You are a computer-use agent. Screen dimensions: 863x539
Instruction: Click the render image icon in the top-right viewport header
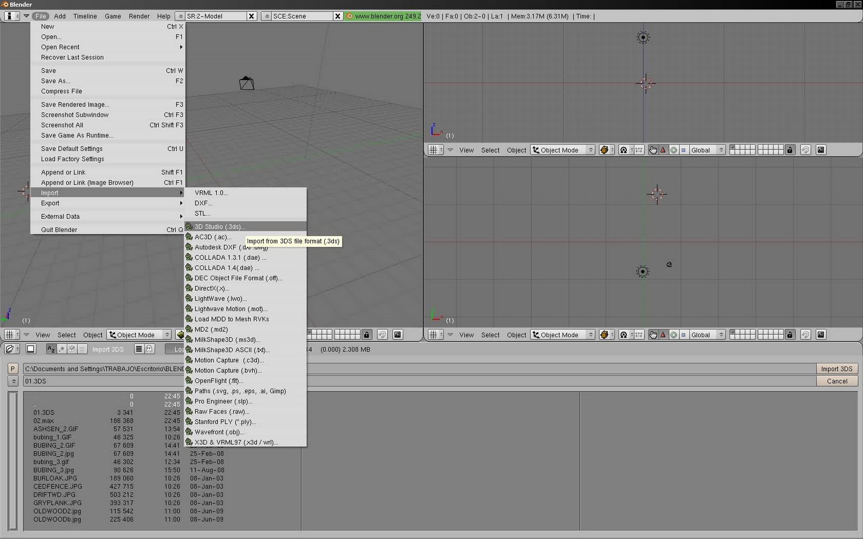coord(821,150)
